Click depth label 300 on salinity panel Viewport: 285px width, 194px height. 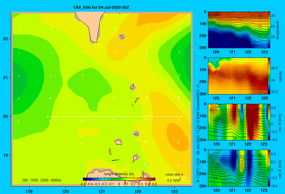pos(202,94)
